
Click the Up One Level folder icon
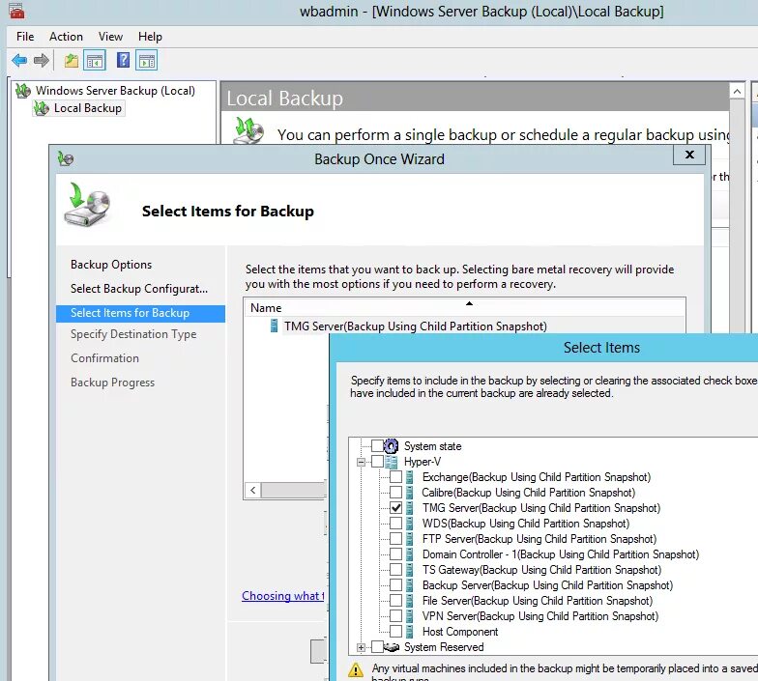click(72, 61)
